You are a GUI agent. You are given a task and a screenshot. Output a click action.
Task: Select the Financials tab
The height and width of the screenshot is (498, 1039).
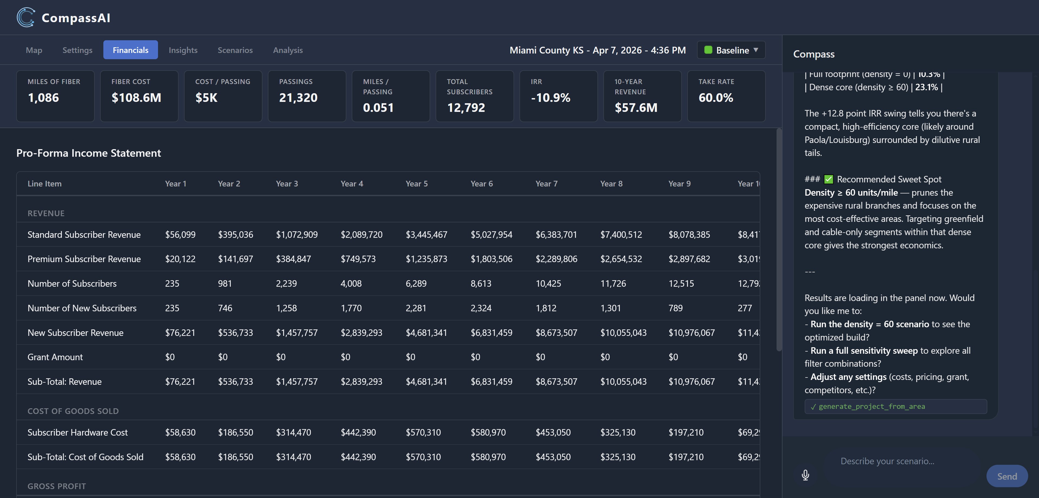tap(130, 50)
